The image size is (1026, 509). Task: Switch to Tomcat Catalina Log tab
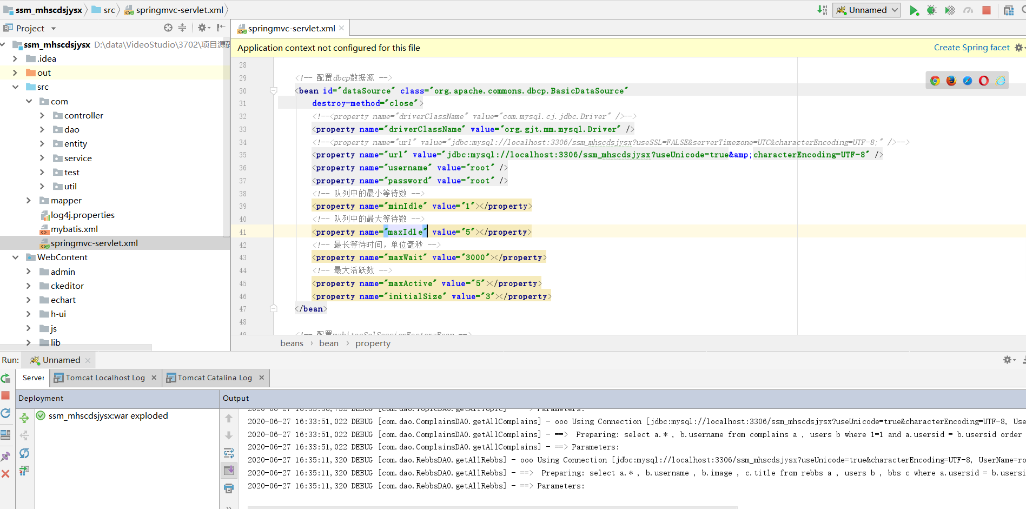tap(215, 378)
